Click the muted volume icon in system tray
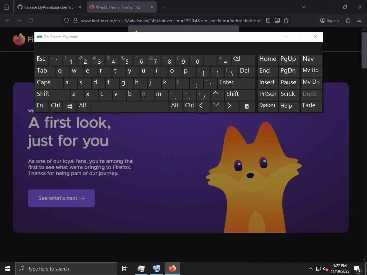Screen dimensions: 367x275 (x=326, y=269)
